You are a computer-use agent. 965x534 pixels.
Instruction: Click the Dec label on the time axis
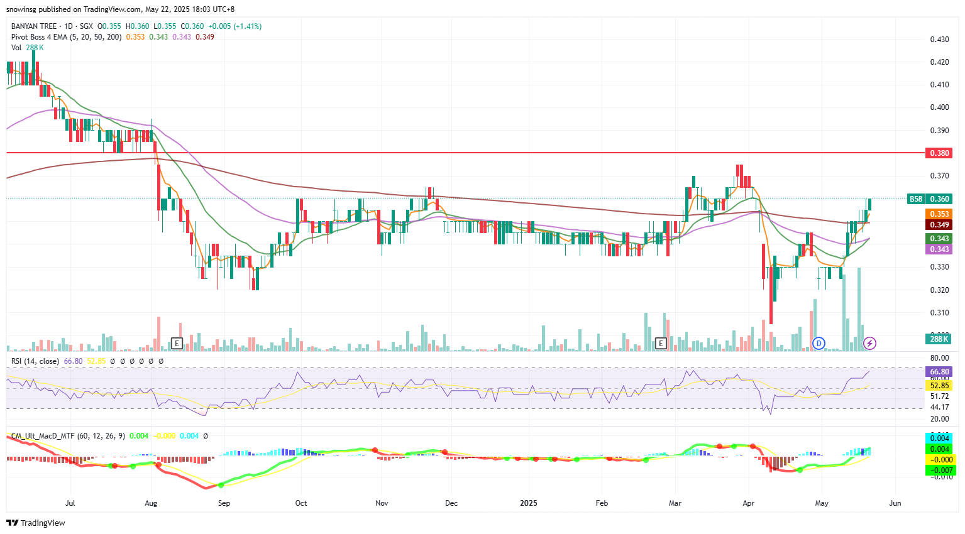pos(451,503)
